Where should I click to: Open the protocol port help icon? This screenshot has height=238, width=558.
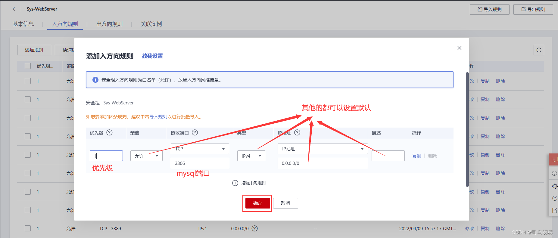195,133
